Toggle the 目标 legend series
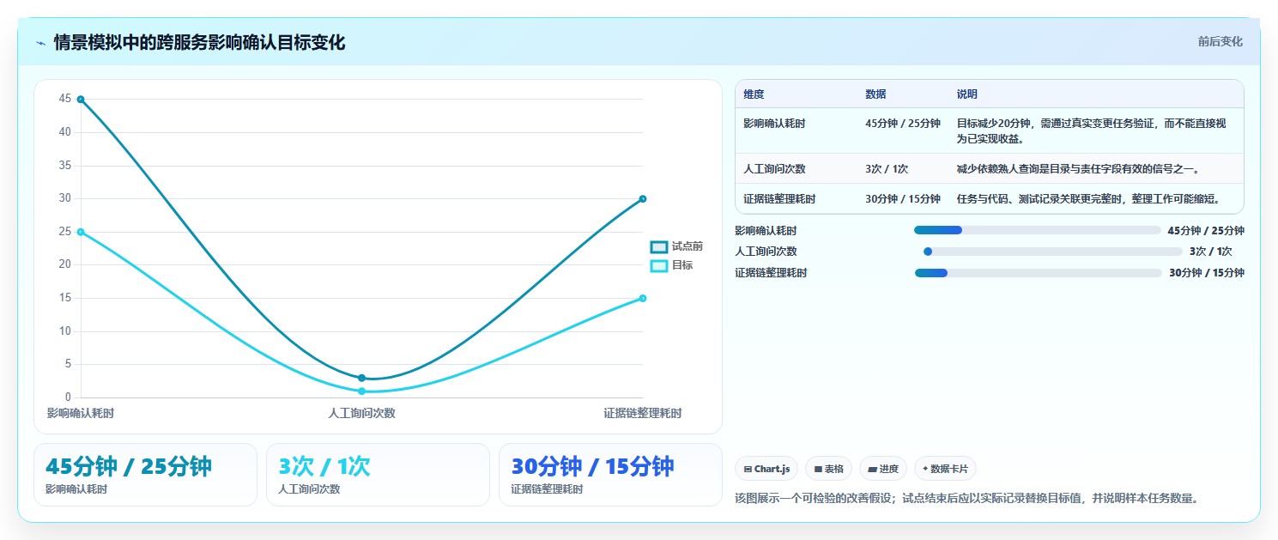Image resolution: width=1278 pixels, height=540 pixels. coord(672,265)
